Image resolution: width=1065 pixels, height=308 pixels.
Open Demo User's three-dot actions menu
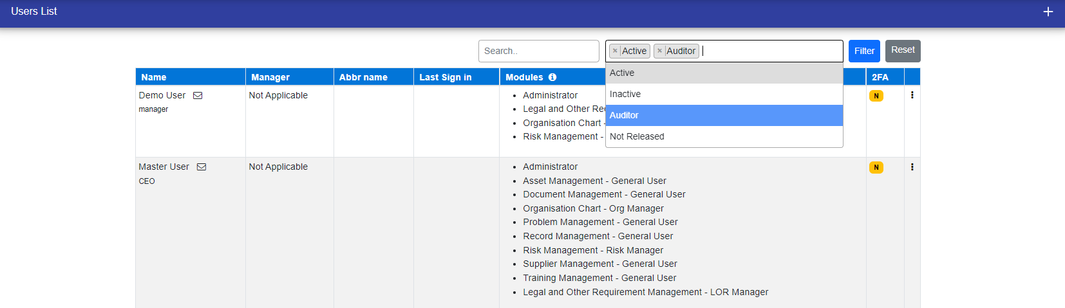(912, 95)
